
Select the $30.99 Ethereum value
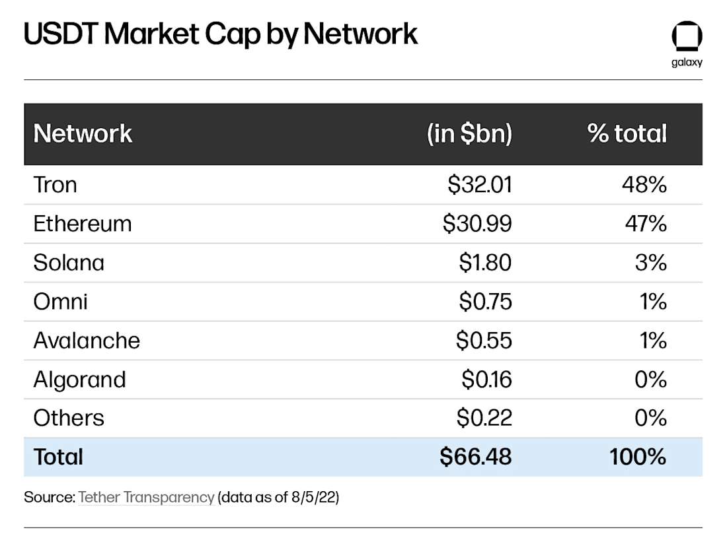point(477,224)
